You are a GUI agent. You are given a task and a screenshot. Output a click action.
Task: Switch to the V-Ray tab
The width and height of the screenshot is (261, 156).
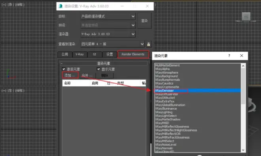click(x=79, y=54)
